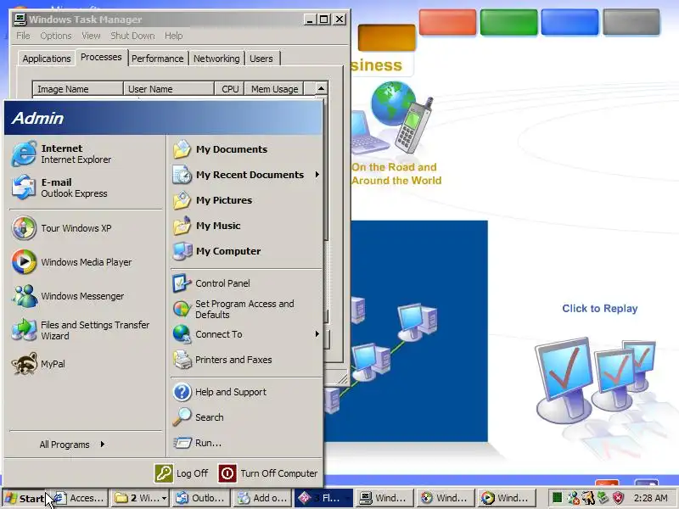679x509 pixels.
Task: Click the green CPU meter tray icon
Action: [558, 498]
